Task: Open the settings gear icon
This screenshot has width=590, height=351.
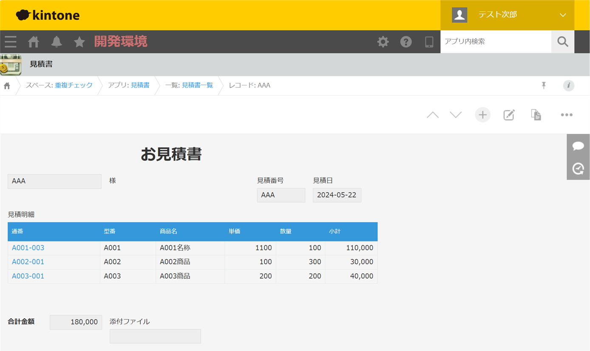Action: click(383, 42)
